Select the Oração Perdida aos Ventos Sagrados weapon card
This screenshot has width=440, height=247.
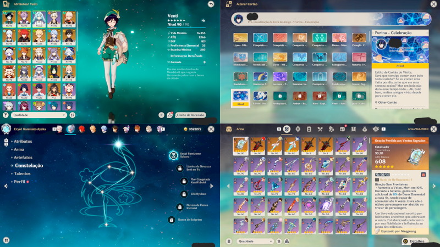tap(241, 146)
